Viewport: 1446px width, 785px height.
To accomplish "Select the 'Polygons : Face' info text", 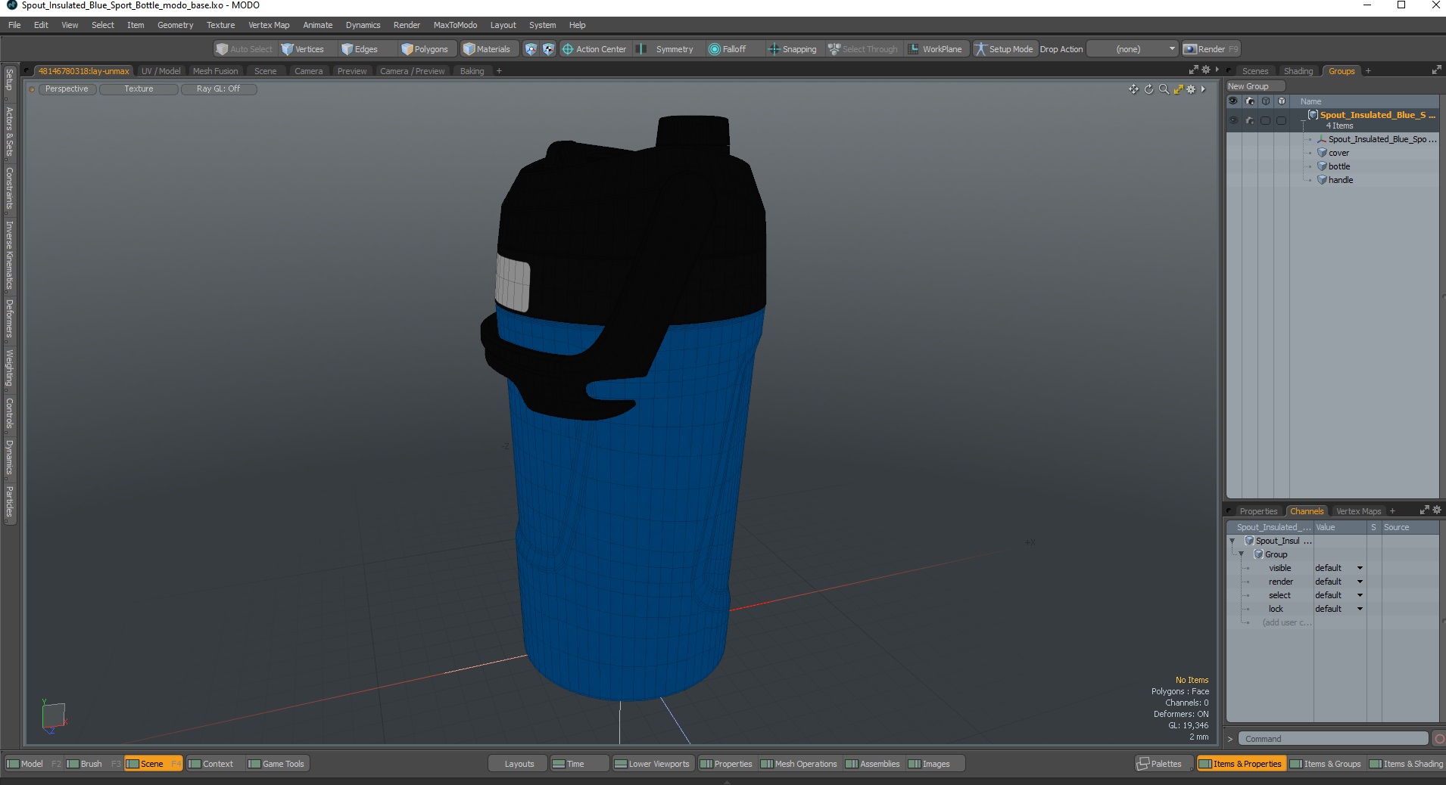I will pos(1180,691).
